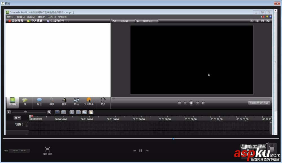Click the cut scissors timeline button

(72, 112)
